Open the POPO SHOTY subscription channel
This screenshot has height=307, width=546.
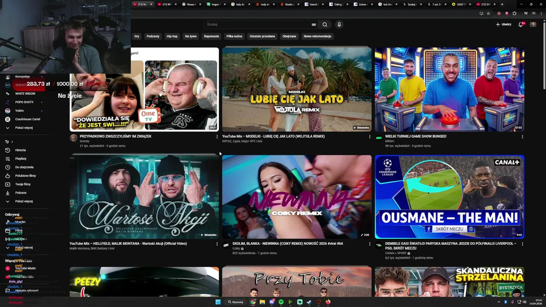tap(24, 102)
